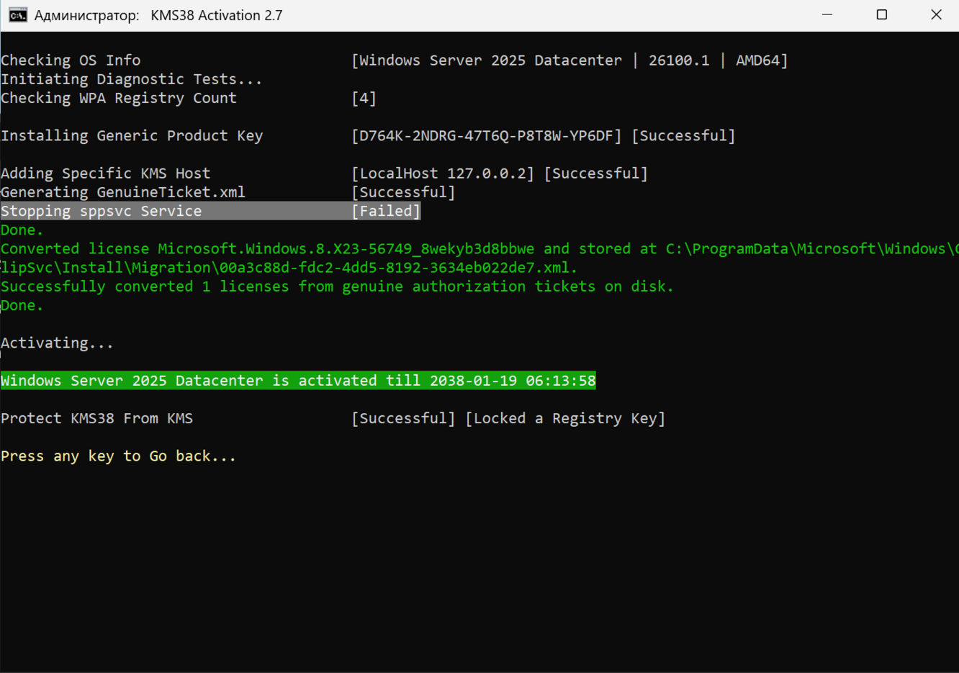Close the KMS38 Activation console window

click(x=936, y=15)
